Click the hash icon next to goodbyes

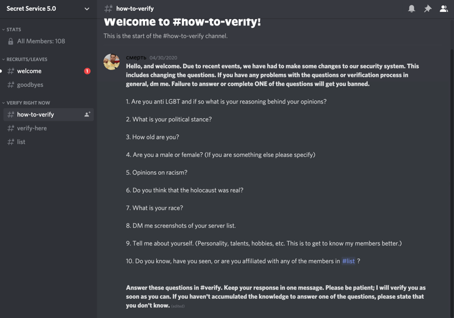point(11,84)
